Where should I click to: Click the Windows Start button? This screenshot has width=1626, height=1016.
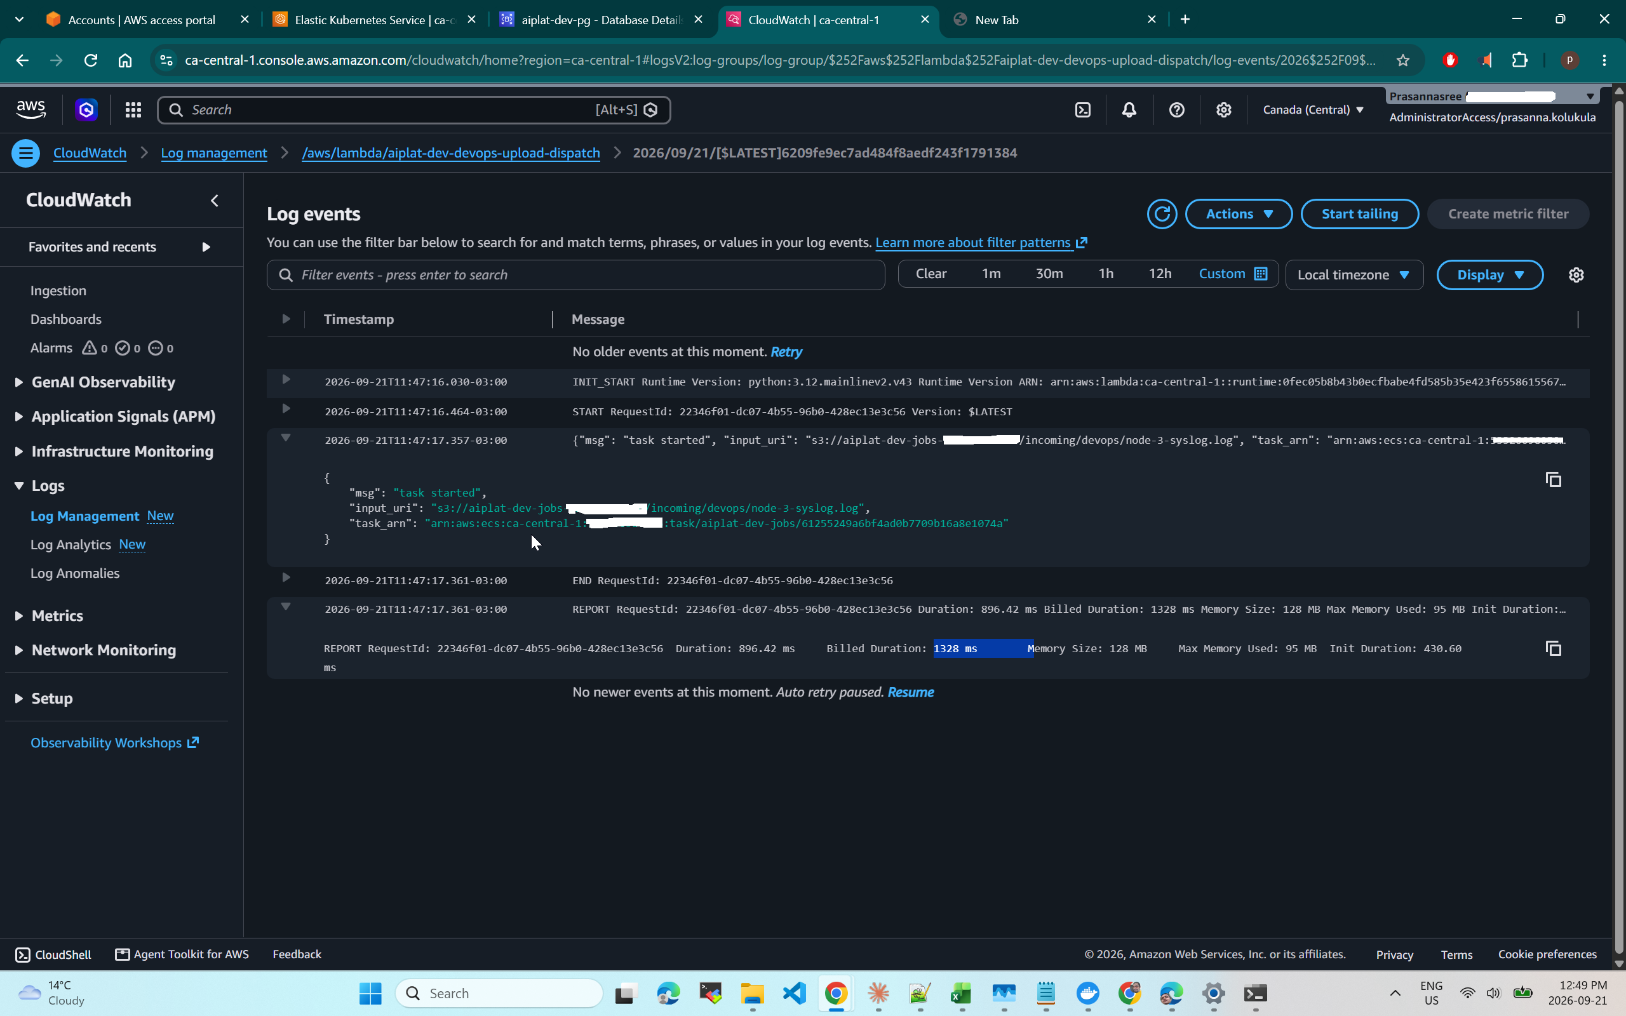point(370,993)
